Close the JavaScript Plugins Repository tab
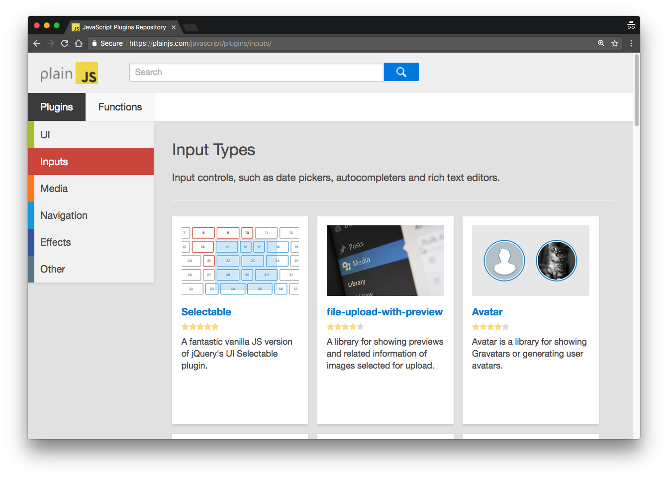668x479 pixels. 174,27
